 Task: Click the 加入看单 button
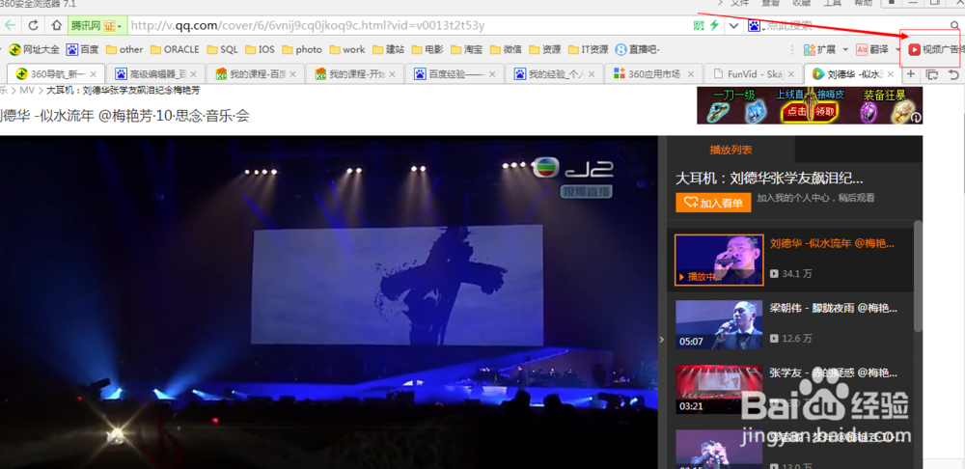coord(713,203)
